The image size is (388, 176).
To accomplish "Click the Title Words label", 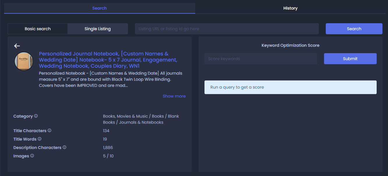I will click(x=25, y=139).
